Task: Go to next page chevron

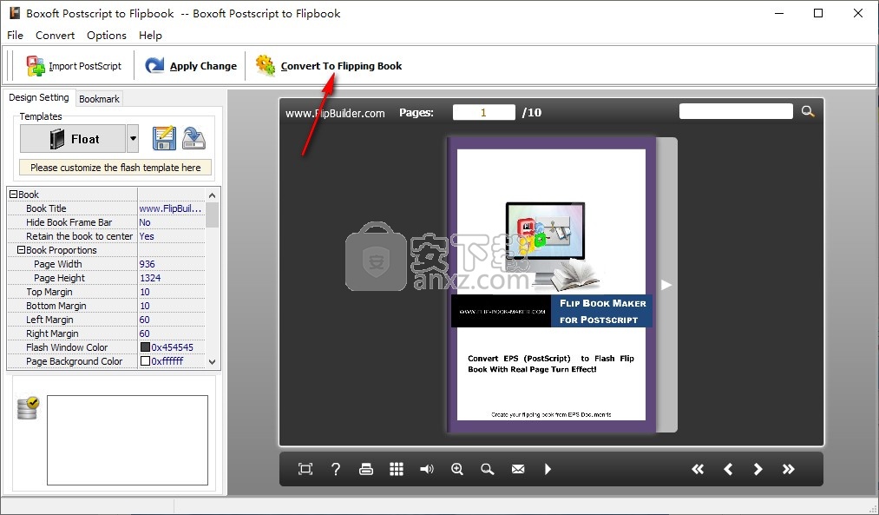Action: 758,469
